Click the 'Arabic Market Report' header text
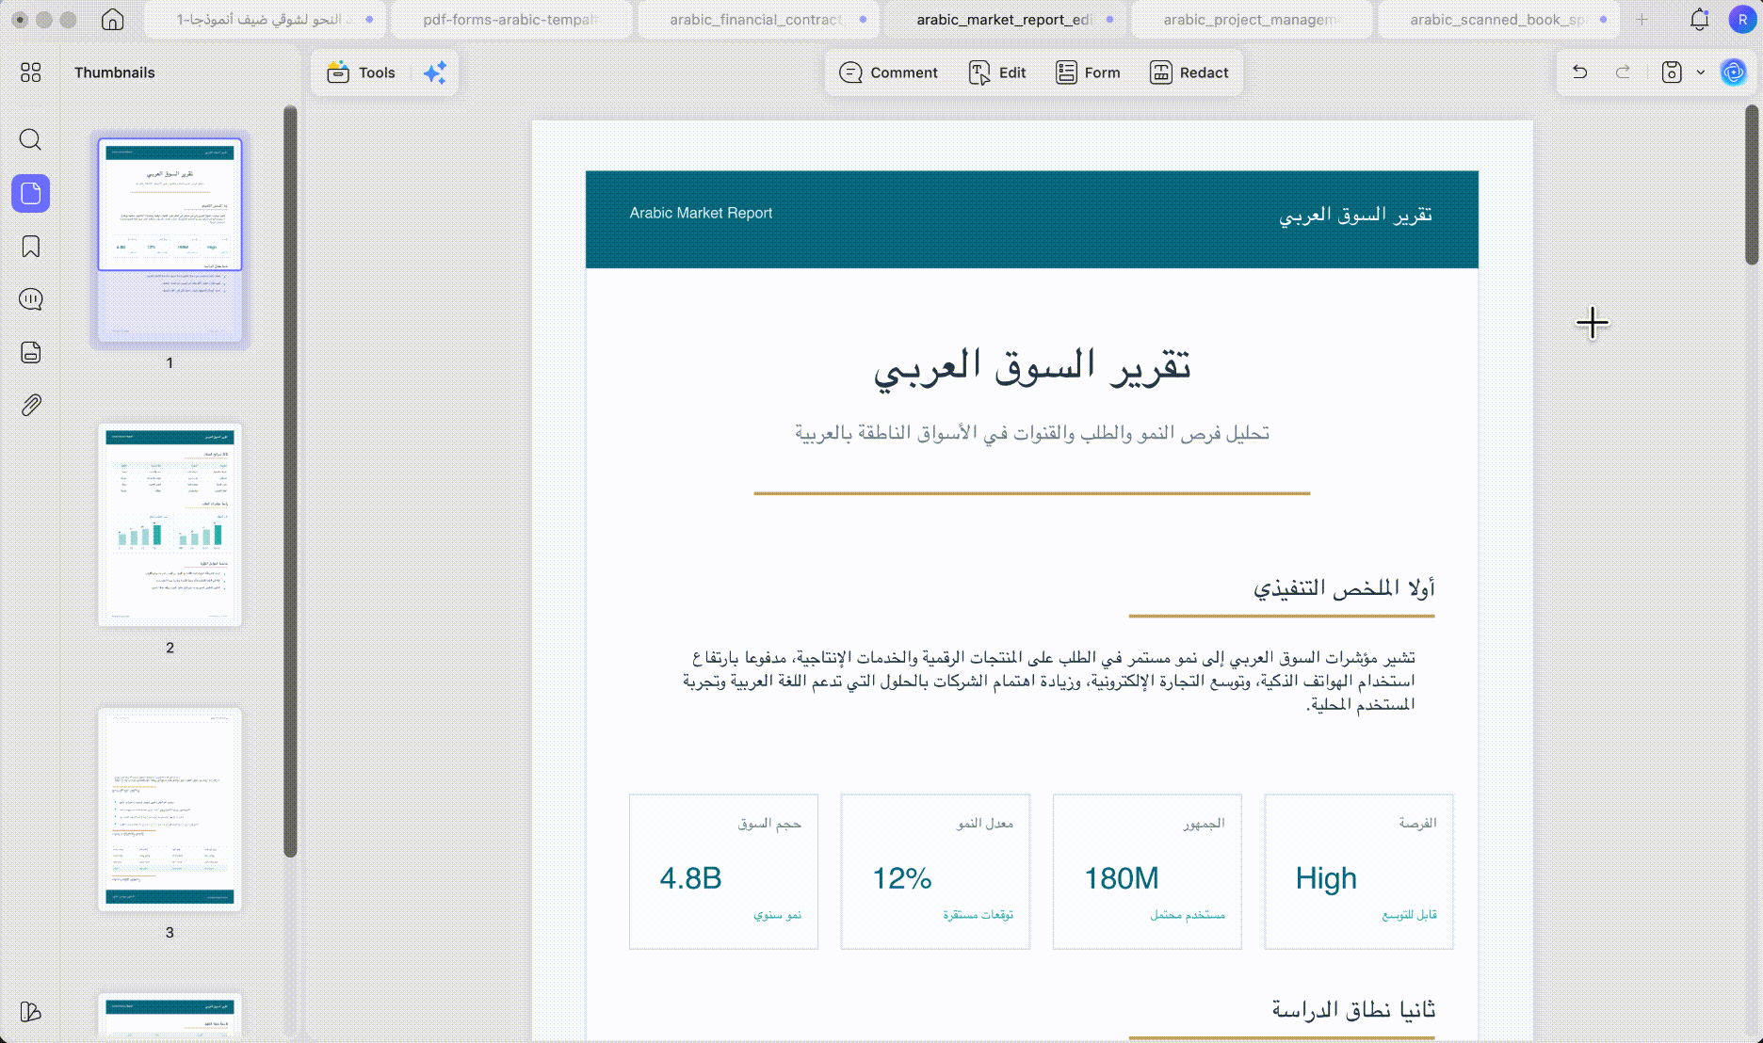The width and height of the screenshot is (1763, 1043). click(701, 214)
